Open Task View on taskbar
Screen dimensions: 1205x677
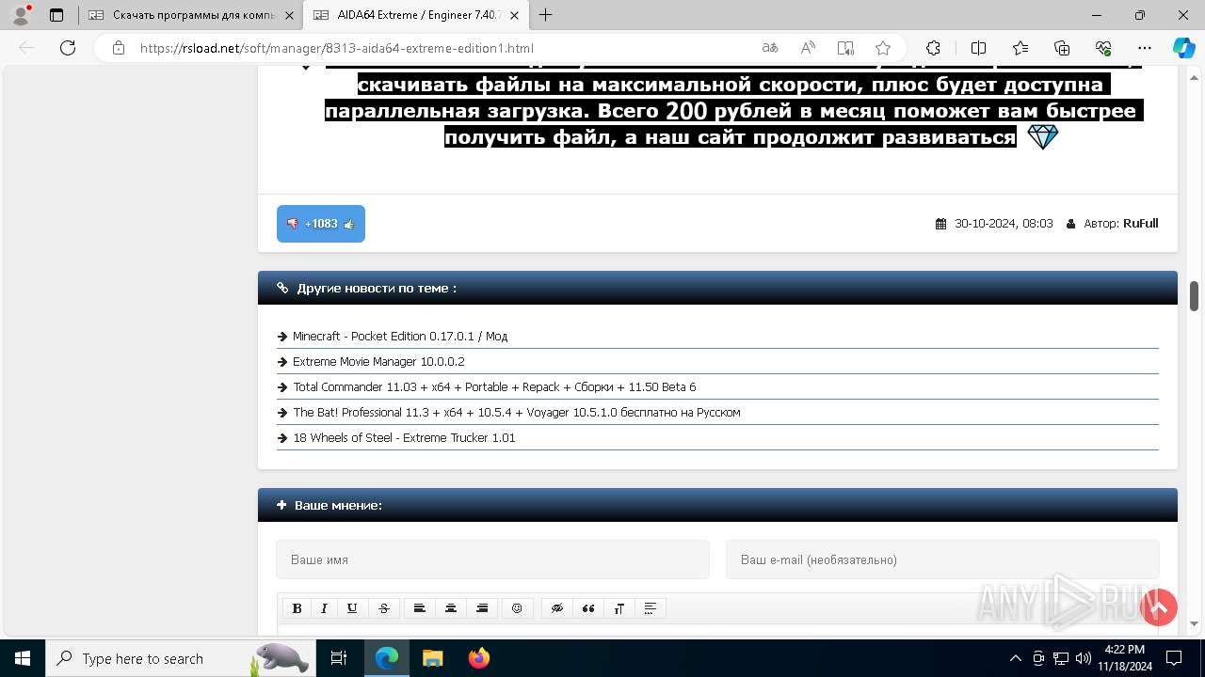[x=339, y=658]
